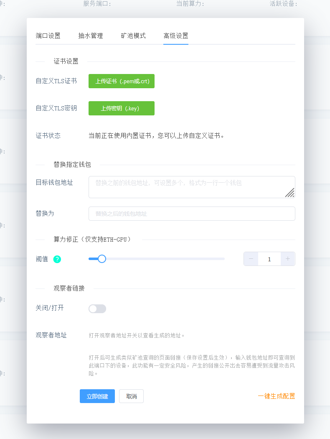Open the 抽水管理 tab
Viewport: 330px width, 439px height.
coord(91,36)
